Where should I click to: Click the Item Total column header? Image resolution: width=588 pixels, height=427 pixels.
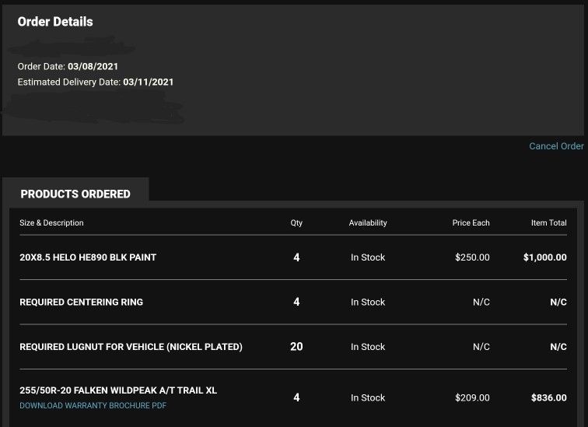pos(548,223)
